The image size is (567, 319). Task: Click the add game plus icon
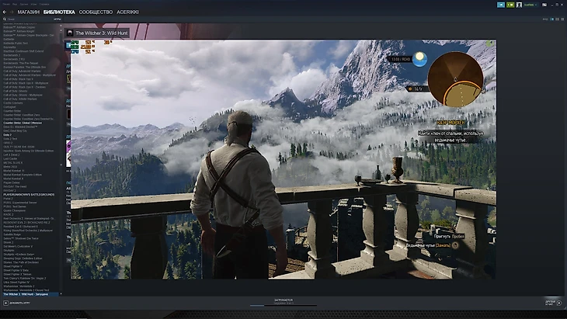[x=5, y=303]
